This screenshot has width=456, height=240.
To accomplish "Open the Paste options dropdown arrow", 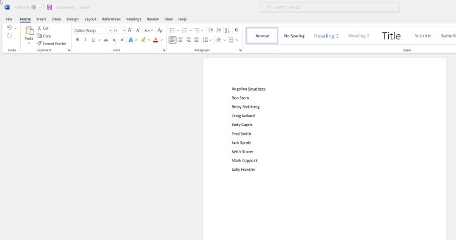I will click(28, 43).
